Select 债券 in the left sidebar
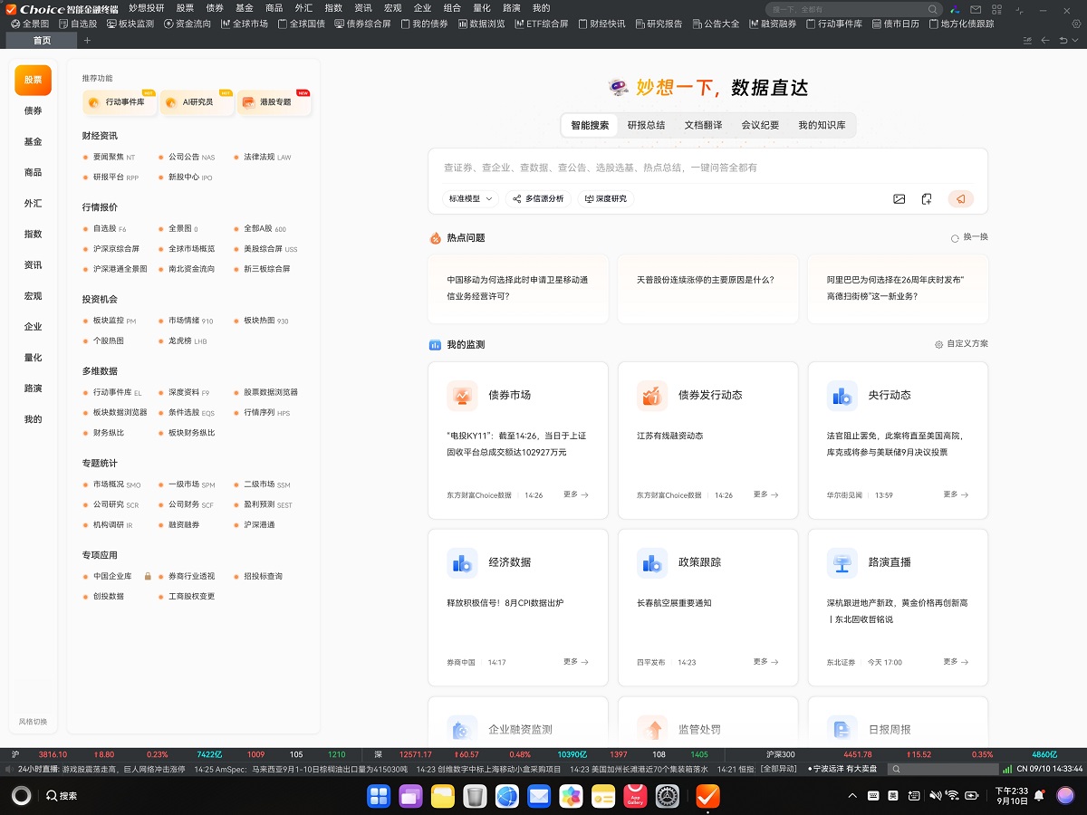 (x=33, y=110)
